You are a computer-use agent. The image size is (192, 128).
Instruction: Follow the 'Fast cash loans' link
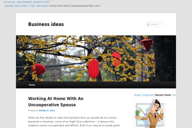point(39,6)
